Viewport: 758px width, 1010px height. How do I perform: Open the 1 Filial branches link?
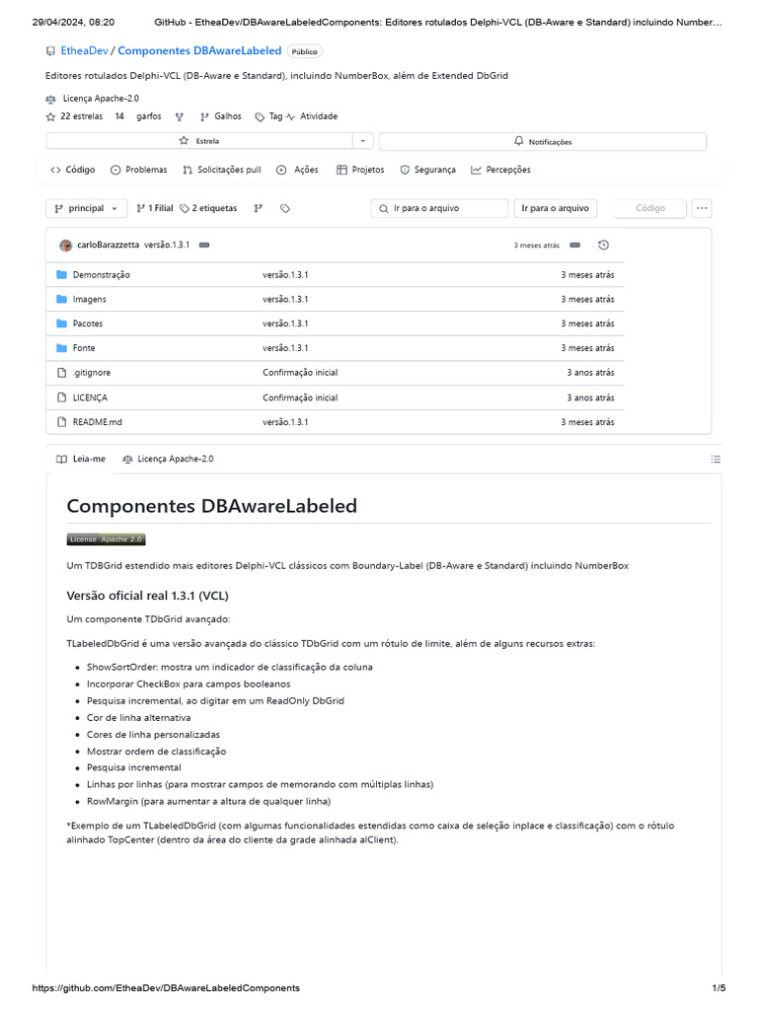[x=155, y=209]
